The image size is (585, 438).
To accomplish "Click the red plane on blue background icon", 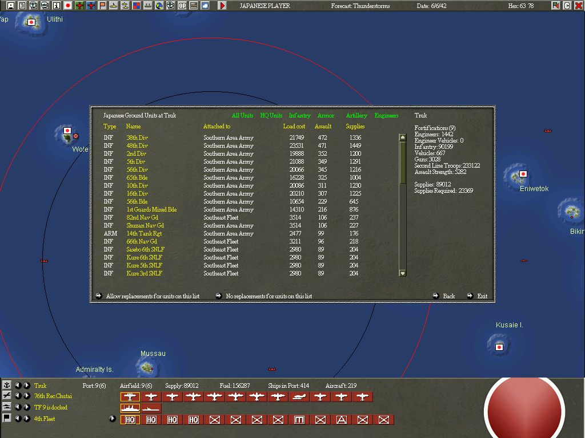I will click(91, 6).
